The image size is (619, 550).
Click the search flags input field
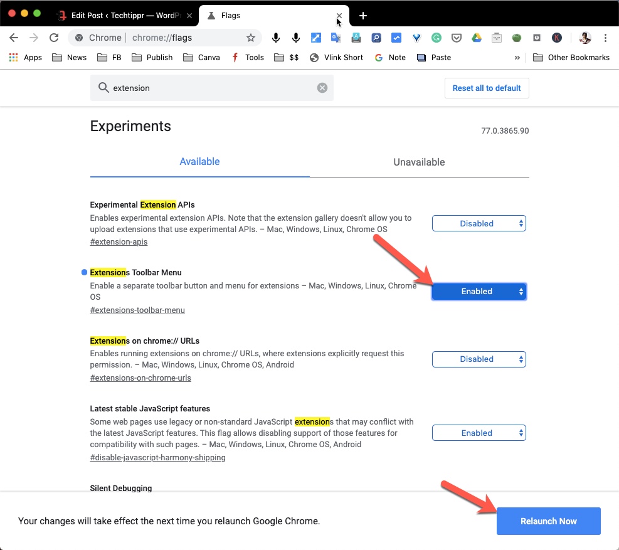click(x=211, y=88)
